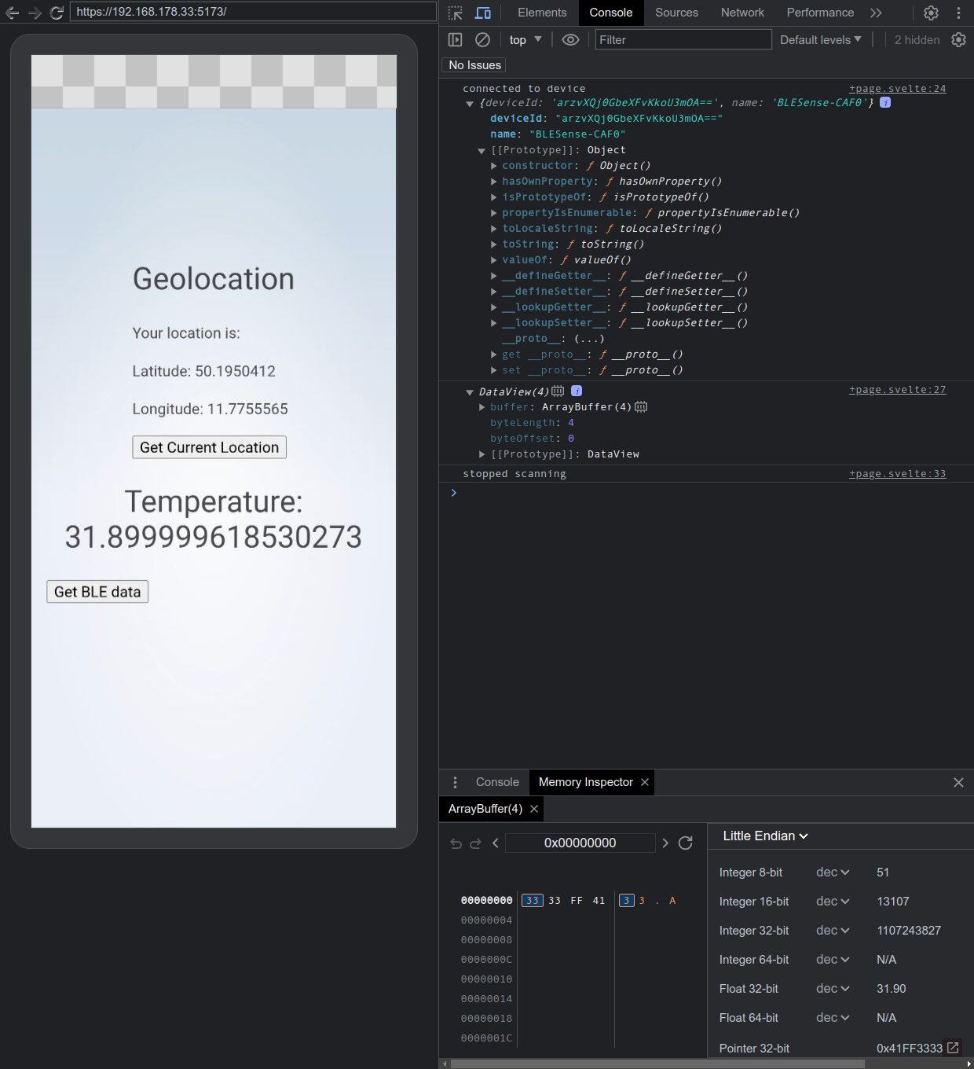
Task: Click the console Filter input field
Action: (683, 40)
